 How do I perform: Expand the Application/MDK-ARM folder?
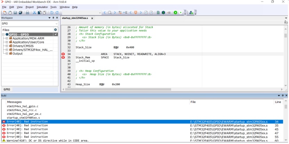click(7, 38)
